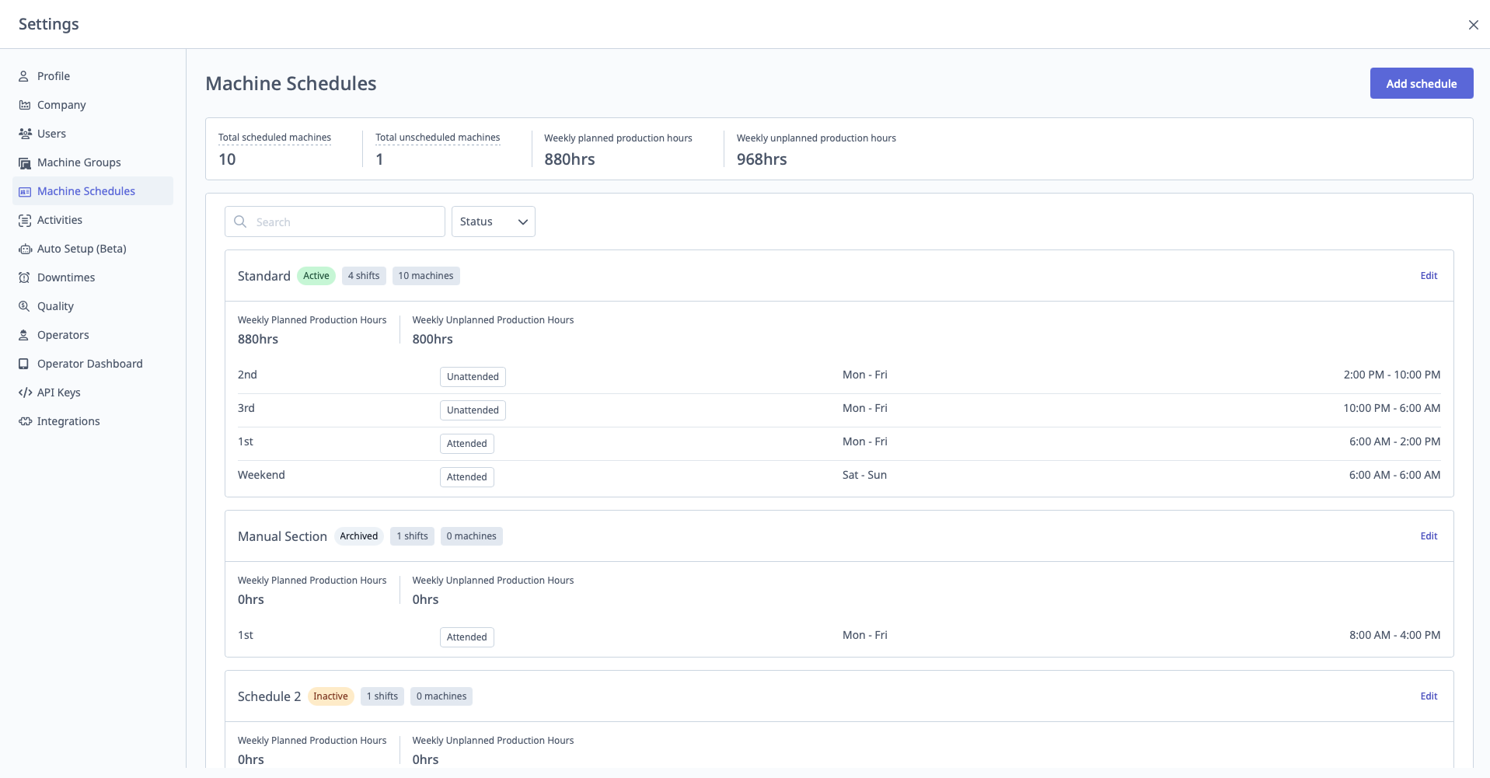
Task: Select the Downtimes clock icon
Action: click(24, 277)
